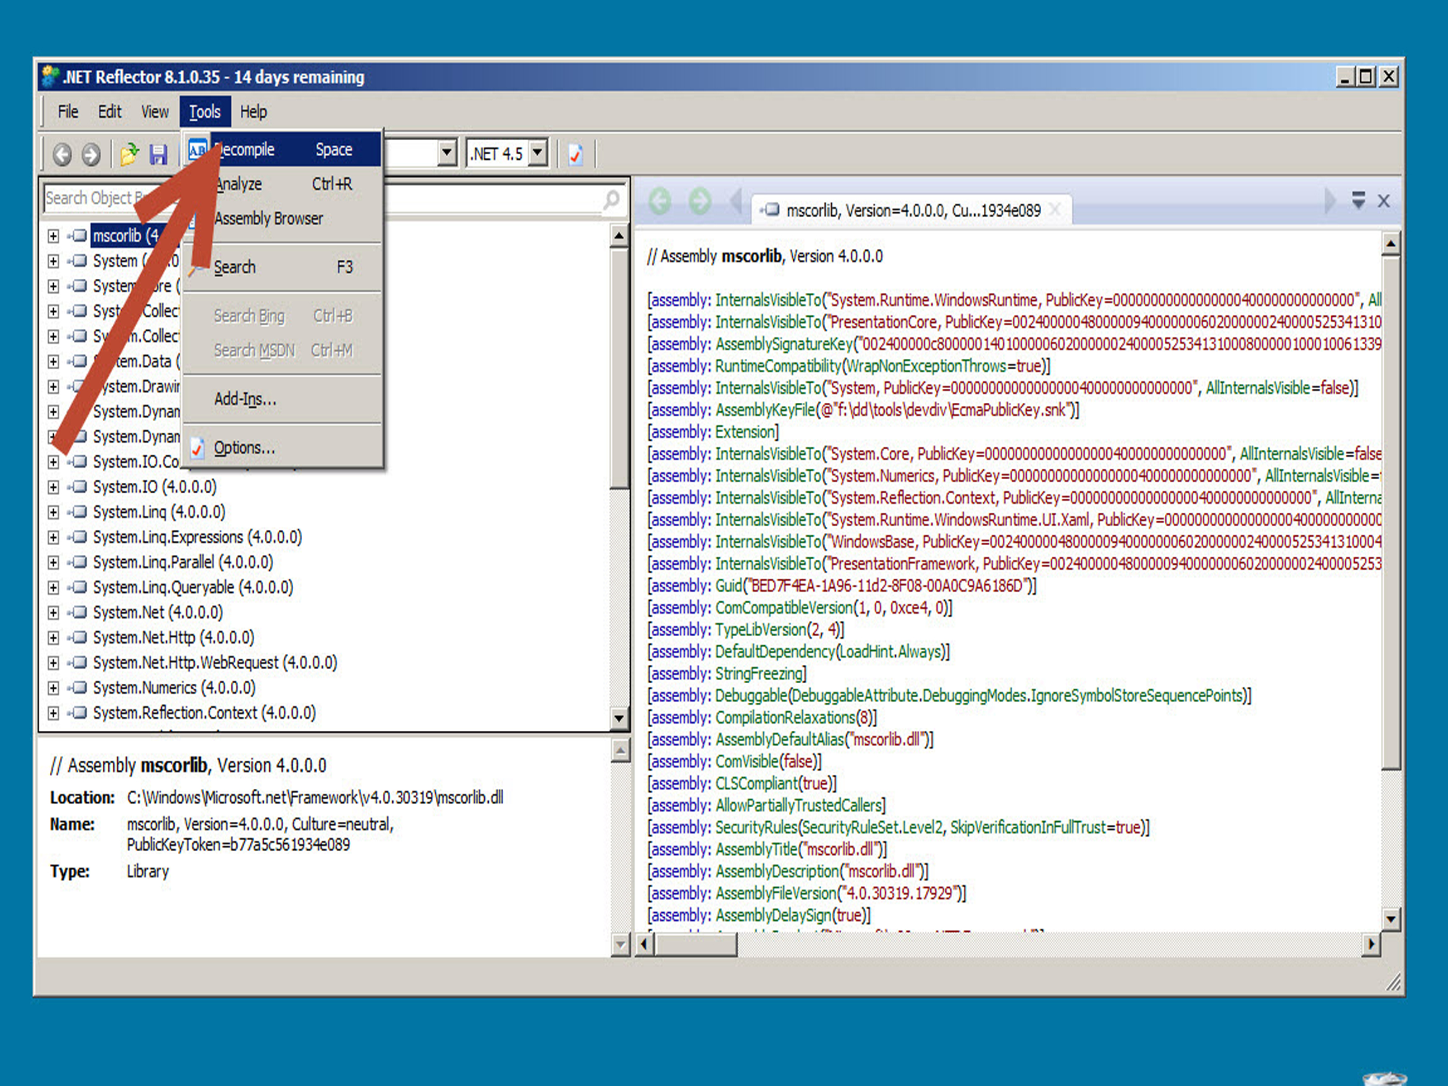The width and height of the screenshot is (1448, 1086).
Task: Click the assembly tree scroll down arrow
Action: coord(619,718)
